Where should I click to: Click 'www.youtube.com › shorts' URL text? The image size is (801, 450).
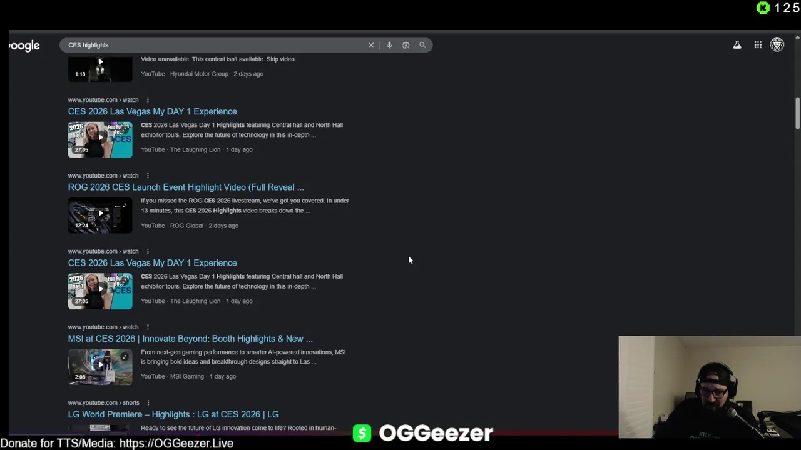click(104, 402)
